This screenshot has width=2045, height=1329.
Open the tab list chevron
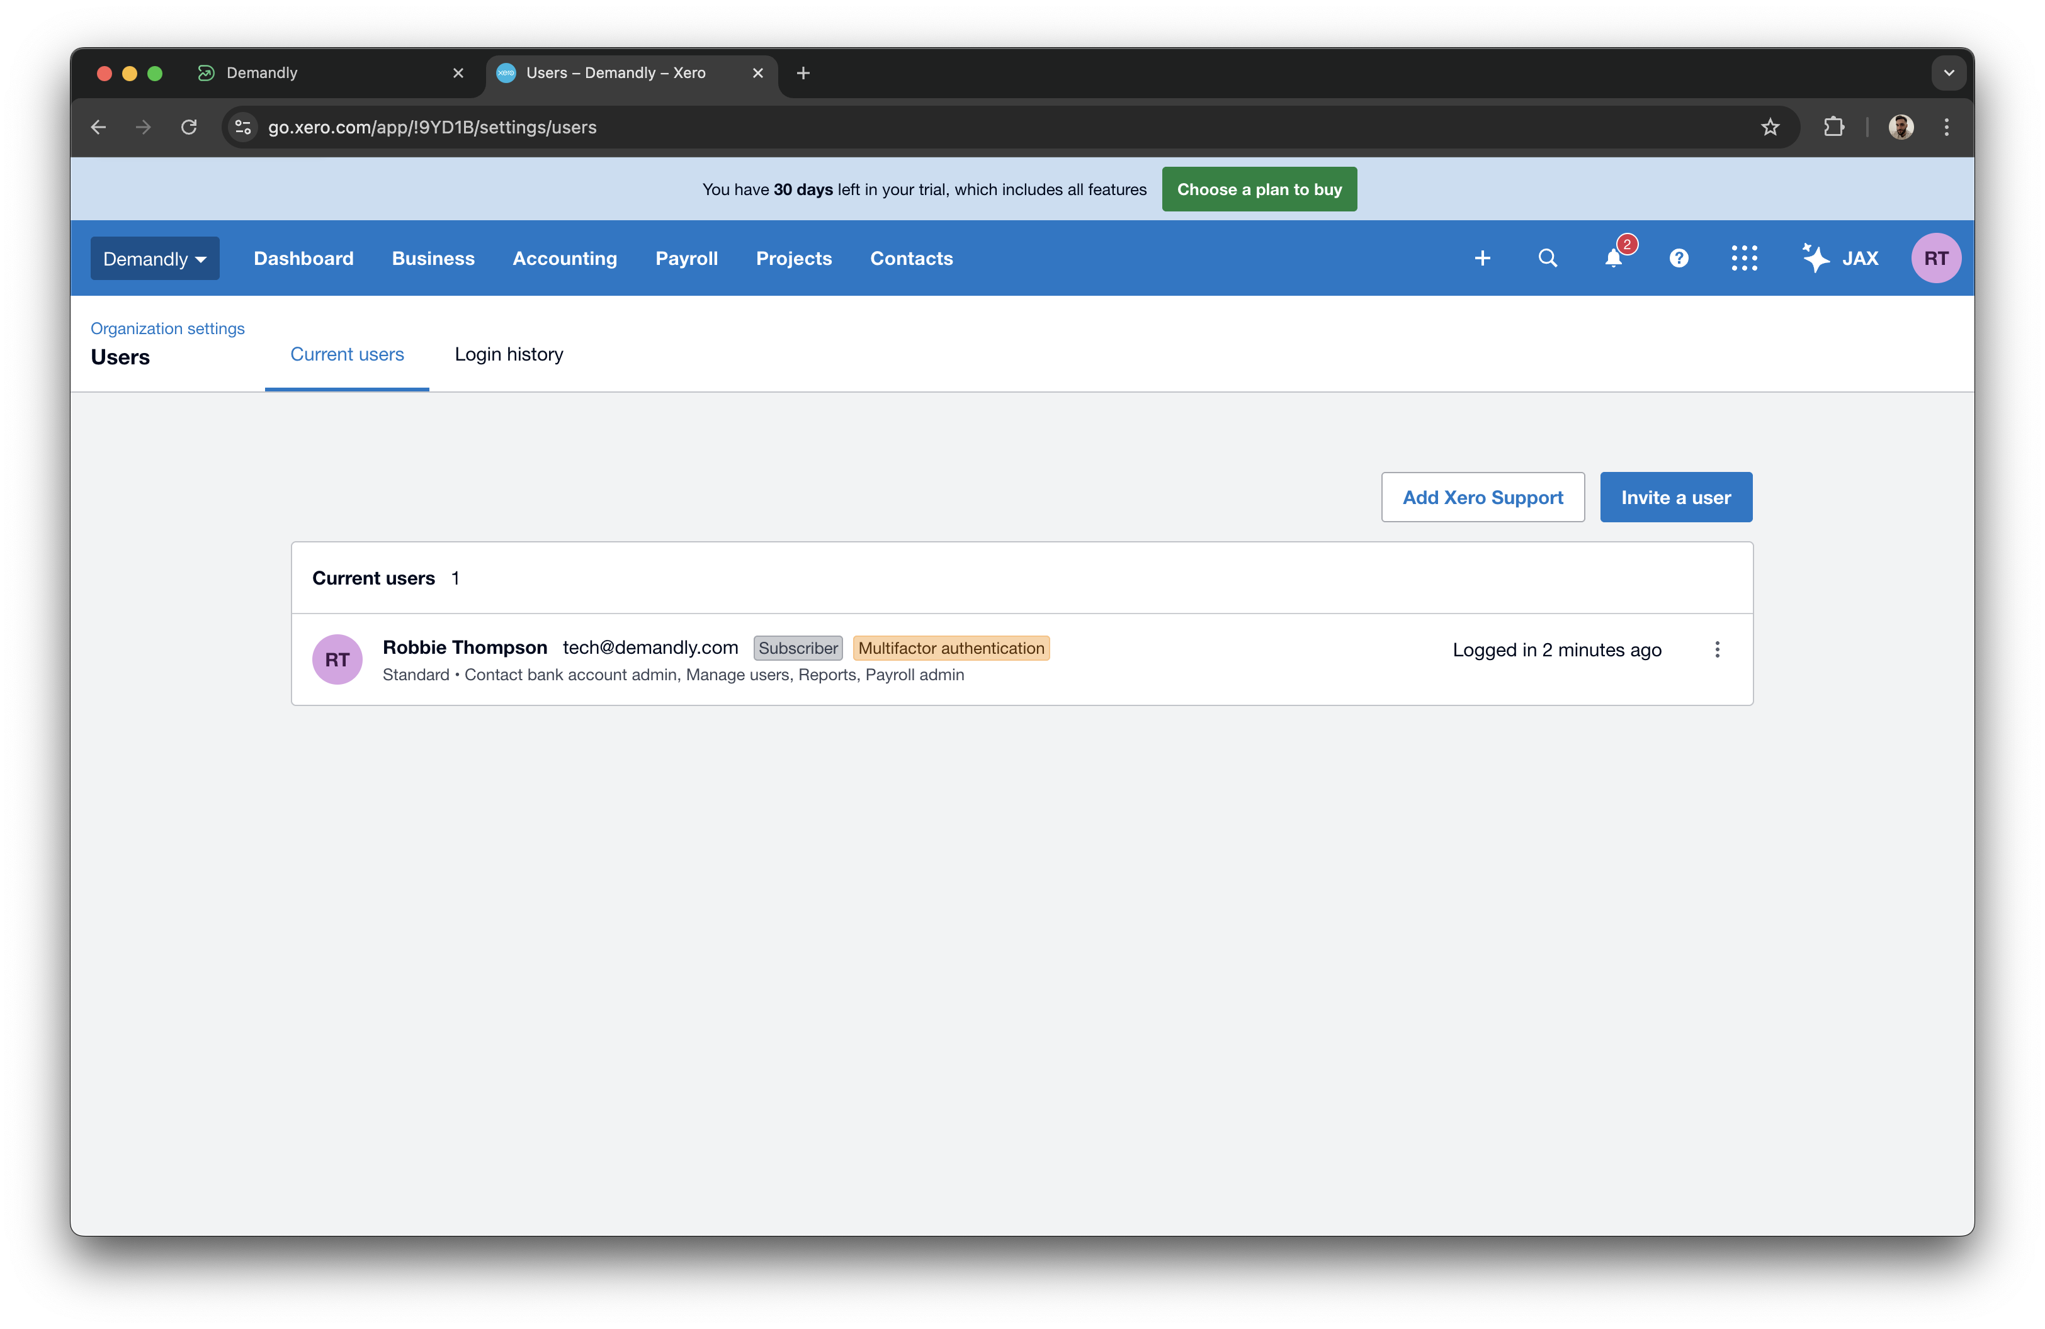1949,73
